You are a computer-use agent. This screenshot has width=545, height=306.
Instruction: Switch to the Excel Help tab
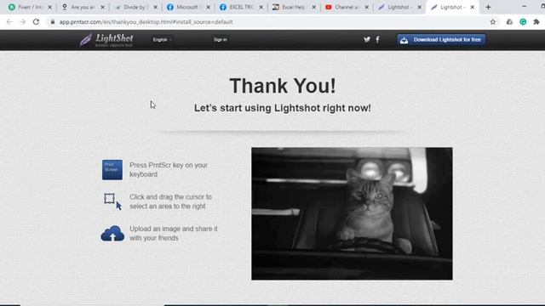pyautogui.click(x=294, y=7)
